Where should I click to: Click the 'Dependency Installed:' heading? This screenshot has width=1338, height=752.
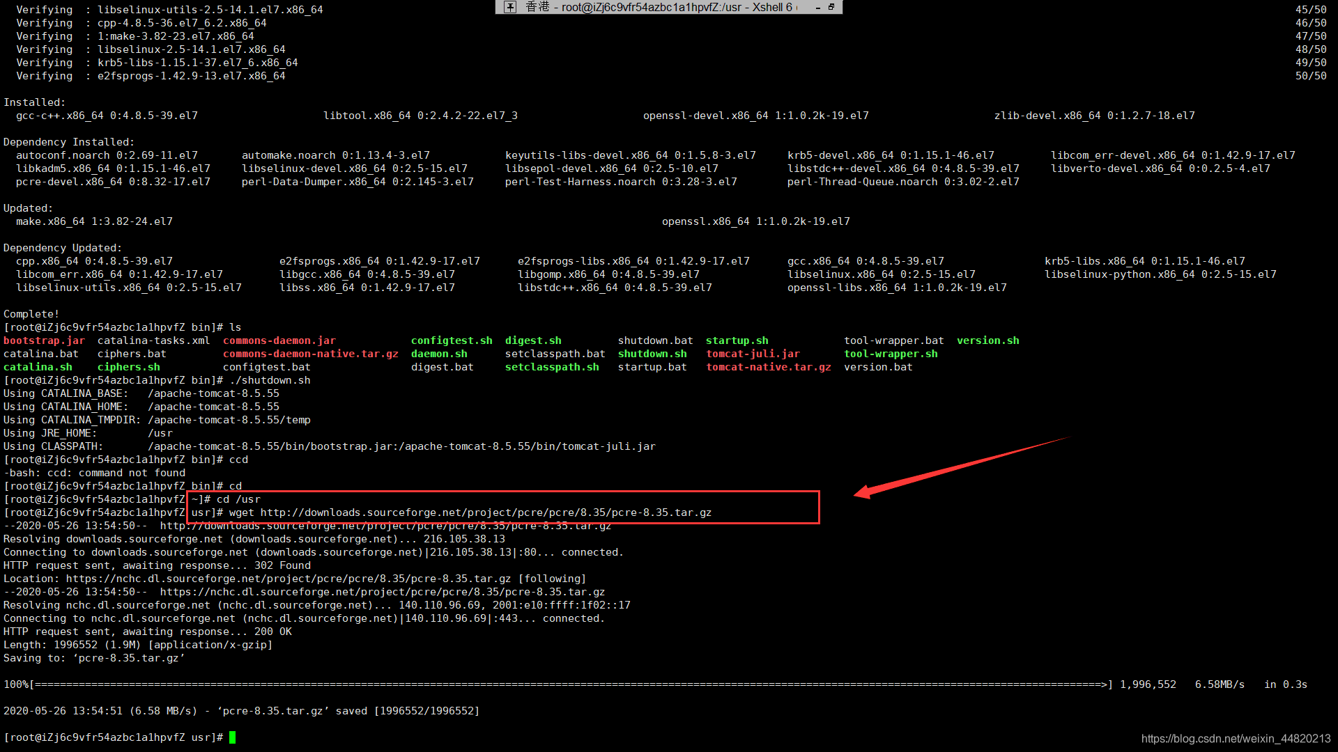point(68,142)
